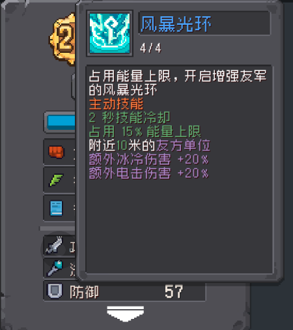The width and height of the screenshot is (293, 330).
Task: Click the 防御 stat row
Action: [x=124, y=291]
